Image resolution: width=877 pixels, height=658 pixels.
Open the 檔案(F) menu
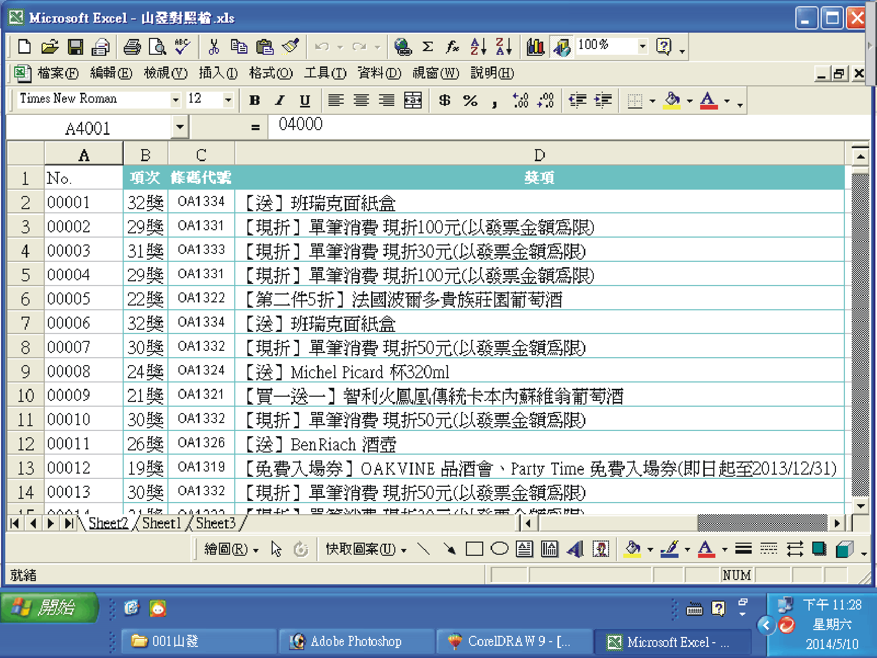point(58,73)
